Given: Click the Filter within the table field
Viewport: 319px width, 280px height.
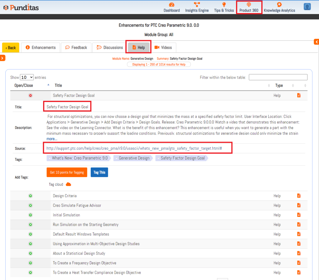Looking at the screenshot, I should coord(278,77).
